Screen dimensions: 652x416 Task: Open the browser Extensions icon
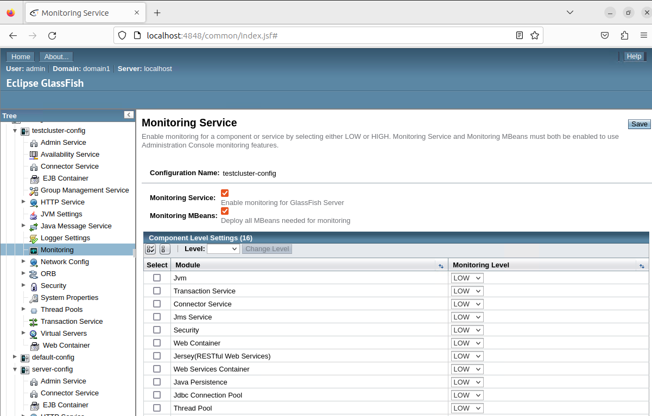coord(624,35)
